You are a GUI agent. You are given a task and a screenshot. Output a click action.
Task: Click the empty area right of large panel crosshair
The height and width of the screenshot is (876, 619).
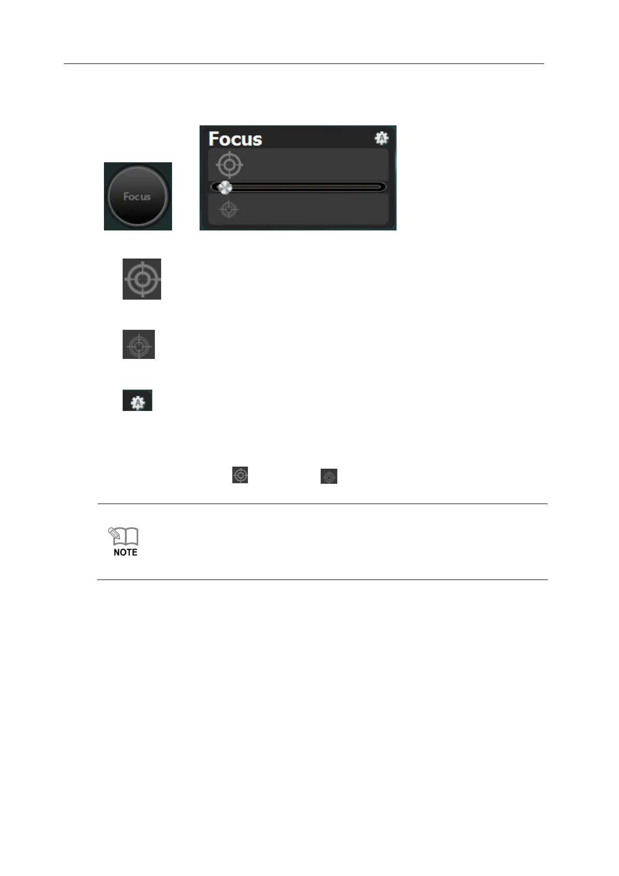pyautogui.click(x=316, y=165)
